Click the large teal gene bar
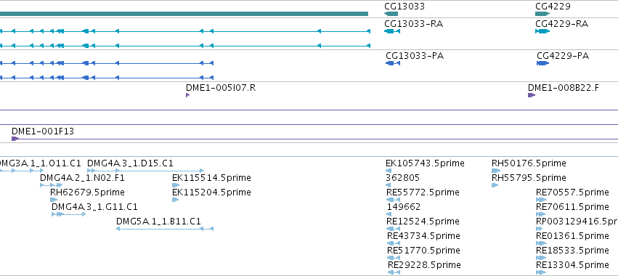618x276 pixels. [x=184, y=14]
